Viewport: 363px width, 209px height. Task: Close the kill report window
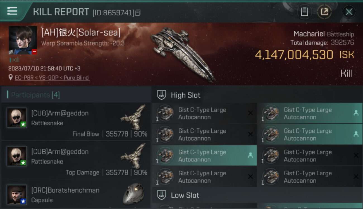click(x=349, y=12)
